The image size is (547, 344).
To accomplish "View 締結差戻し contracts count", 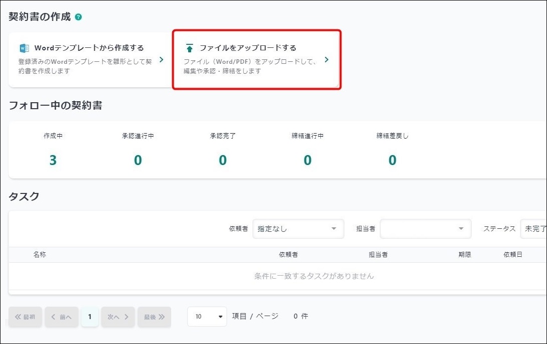I will pos(392,160).
